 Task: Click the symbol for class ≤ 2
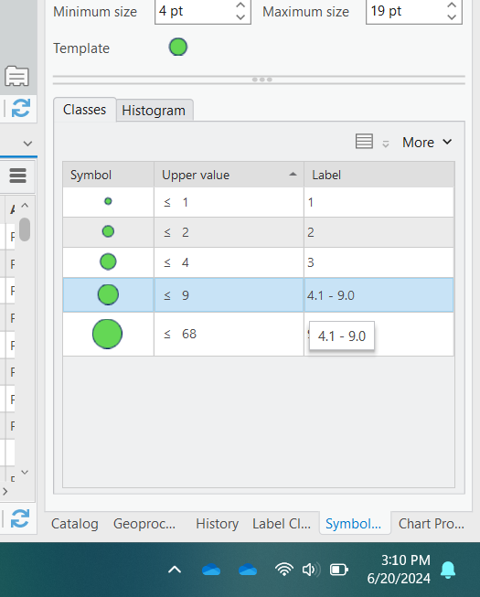point(108,231)
